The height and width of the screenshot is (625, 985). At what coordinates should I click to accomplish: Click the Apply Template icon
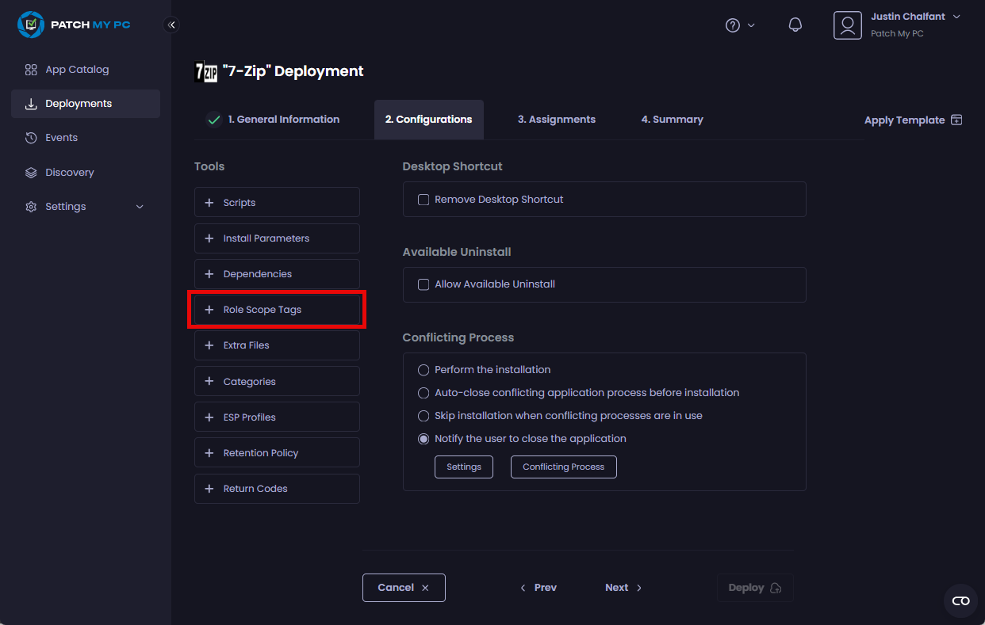click(x=956, y=120)
